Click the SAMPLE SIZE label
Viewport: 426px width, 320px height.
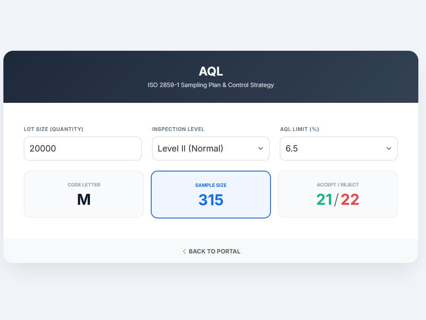click(210, 185)
